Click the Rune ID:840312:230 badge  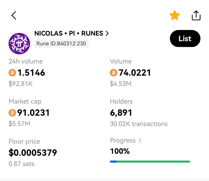click(x=61, y=43)
